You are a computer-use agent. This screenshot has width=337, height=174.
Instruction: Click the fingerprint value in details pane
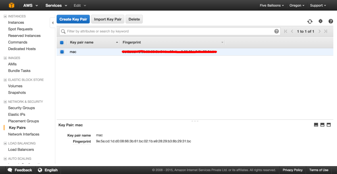click(143, 141)
